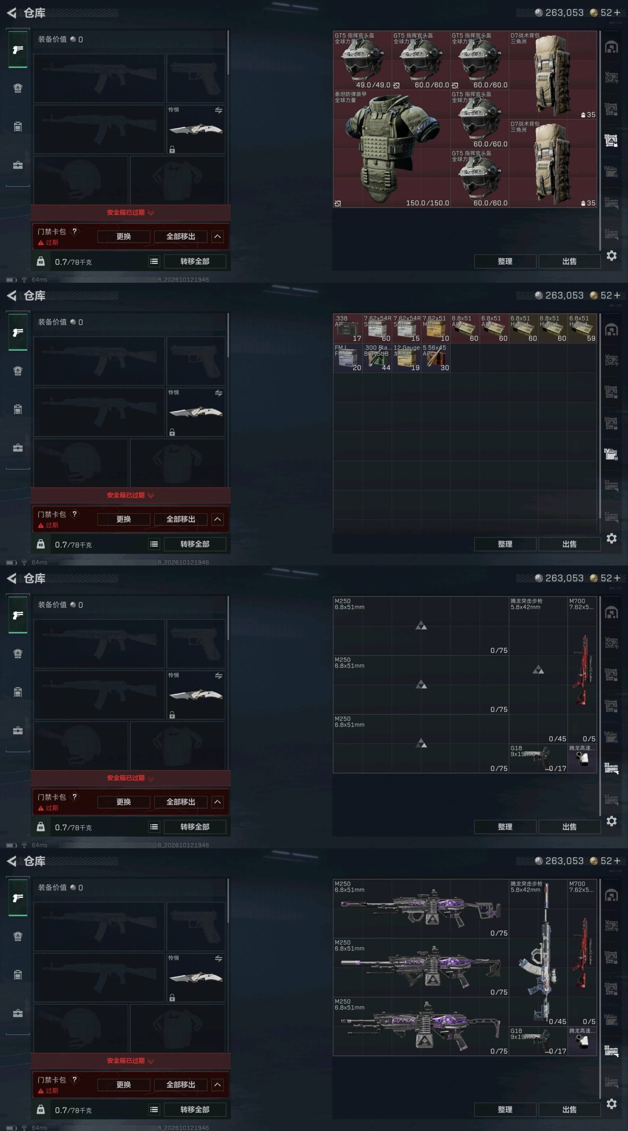Image resolution: width=628 pixels, height=1131 pixels.
Task: Click the Titan body armor (泰坦防弹装甲) item
Action: click(391, 148)
